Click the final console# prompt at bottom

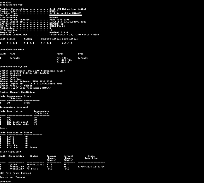coord(5,181)
